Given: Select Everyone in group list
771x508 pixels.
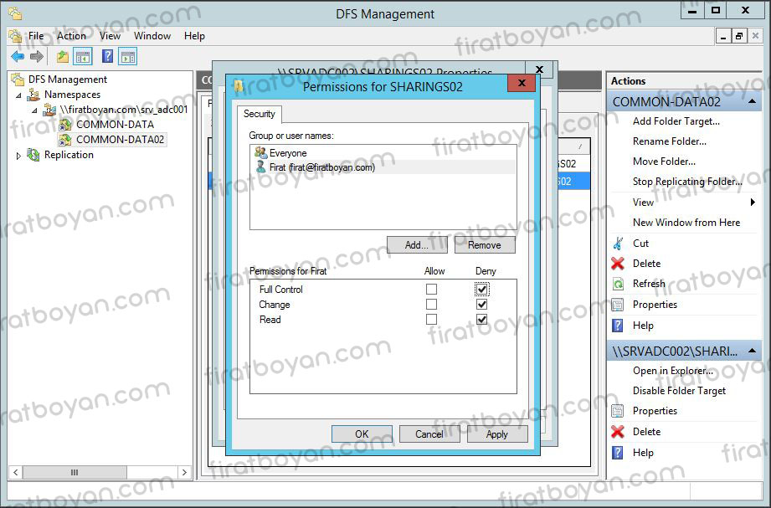Looking at the screenshot, I should pos(383,153).
